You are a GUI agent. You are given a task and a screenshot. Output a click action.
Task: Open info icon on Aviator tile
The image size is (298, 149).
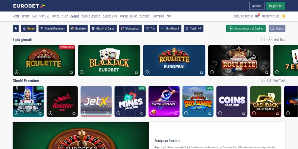coord(50,113)
